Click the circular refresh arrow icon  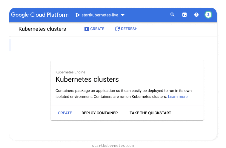pos(117,29)
